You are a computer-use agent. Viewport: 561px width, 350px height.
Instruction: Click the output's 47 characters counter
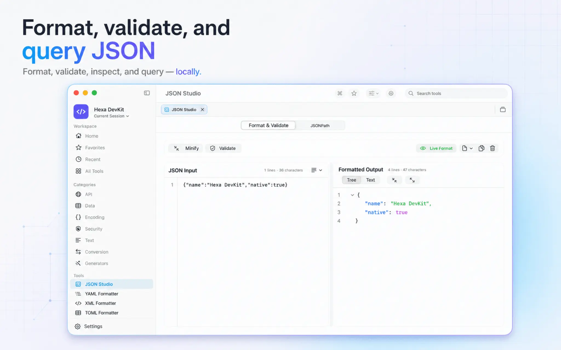(x=414, y=170)
